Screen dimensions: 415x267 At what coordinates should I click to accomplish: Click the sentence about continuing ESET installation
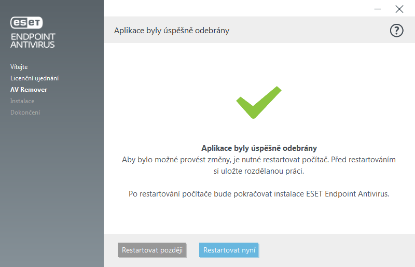(259, 194)
